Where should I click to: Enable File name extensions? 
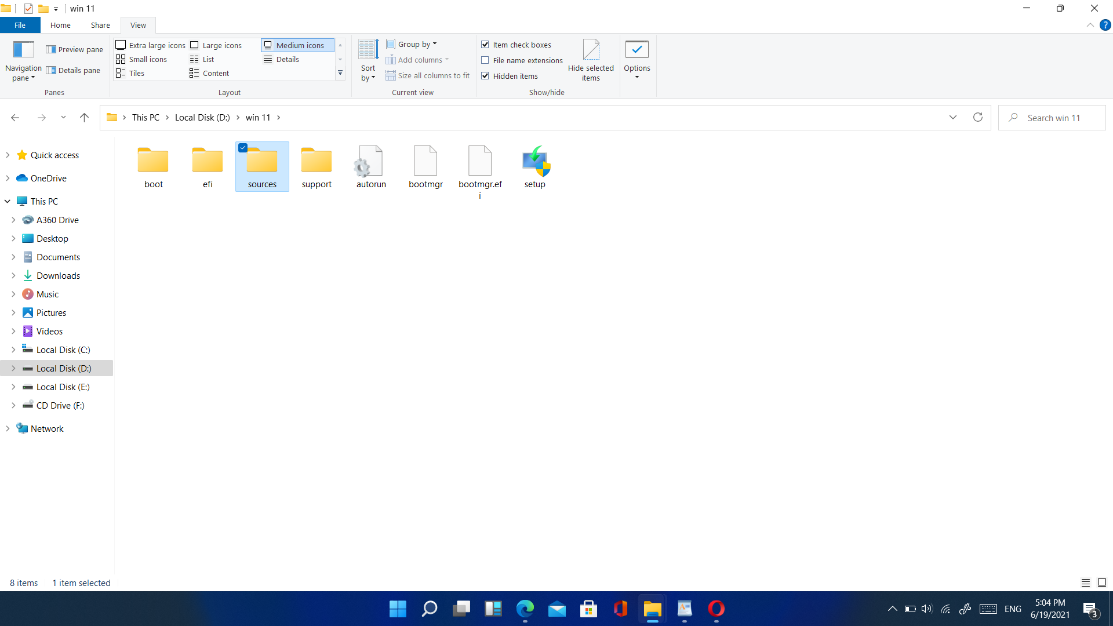[485, 60]
